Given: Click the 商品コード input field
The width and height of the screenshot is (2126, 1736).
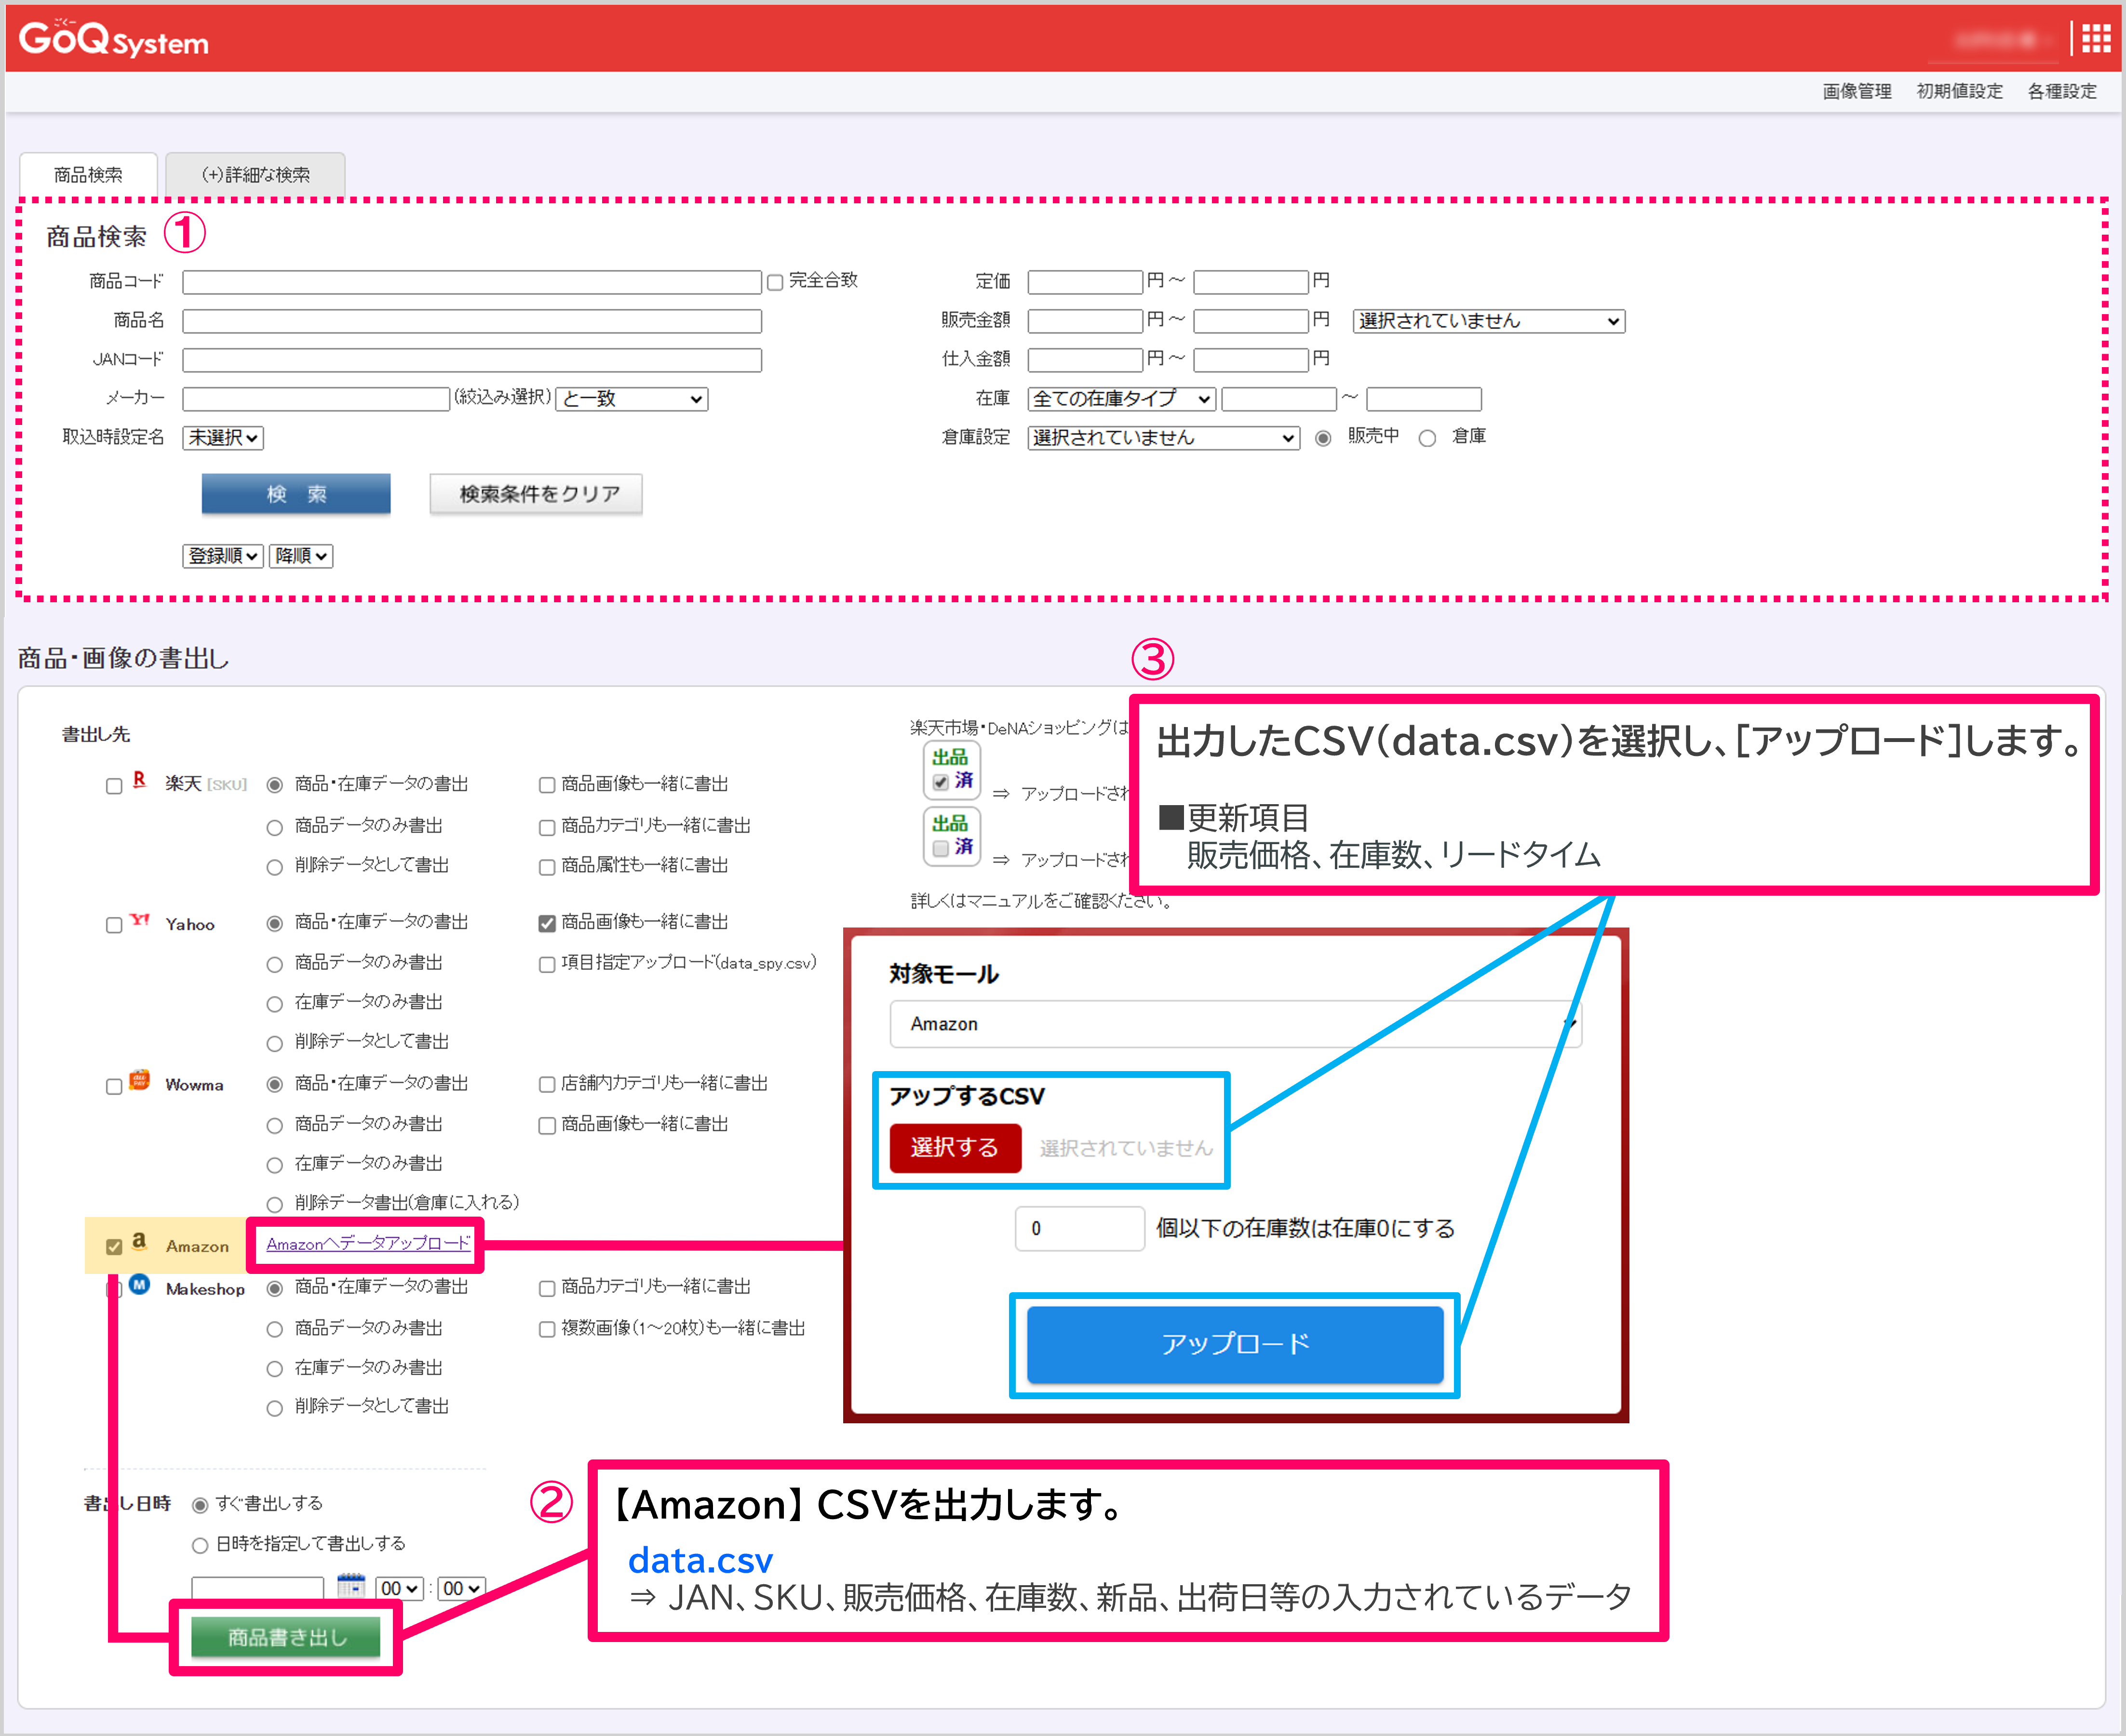Looking at the screenshot, I should tap(472, 282).
